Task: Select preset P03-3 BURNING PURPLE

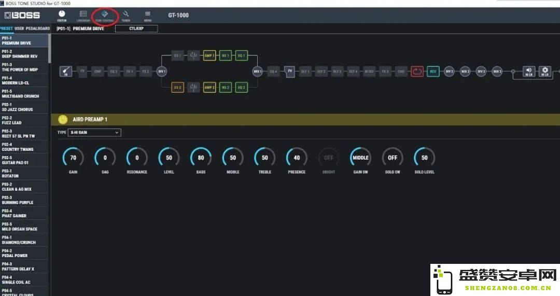Action: click(x=24, y=200)
